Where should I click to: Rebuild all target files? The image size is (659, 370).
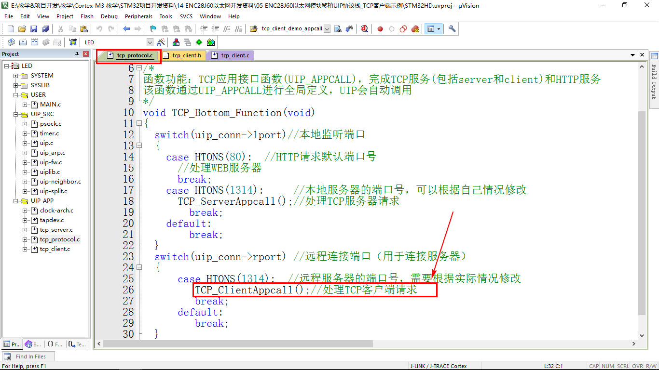(x=33, y=42)
